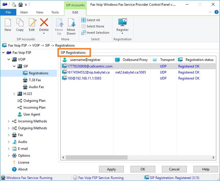The width and height of the screenshot is (220, 181).
Task: Switch to the Tools ribbon tab
Action: tap(55, 12)
